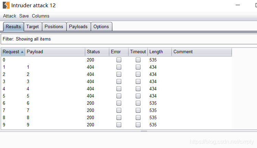Sort by the Request column header
257x148 pixels.
coord(13,52)
